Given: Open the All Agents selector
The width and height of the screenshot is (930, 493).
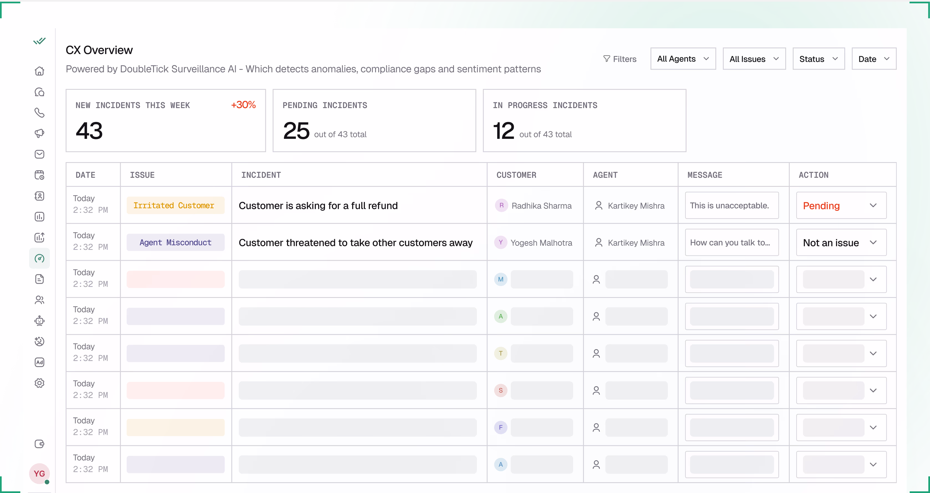Looking at the screenshot, I should pos(683,58).
